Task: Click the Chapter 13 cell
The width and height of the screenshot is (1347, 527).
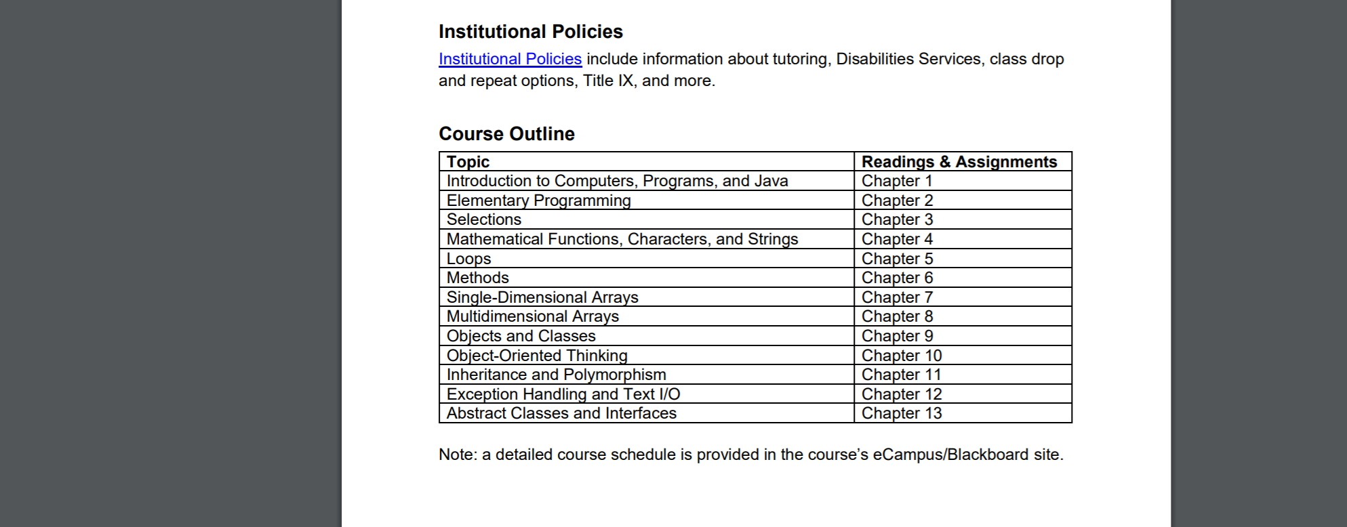Action: (963, 413)
